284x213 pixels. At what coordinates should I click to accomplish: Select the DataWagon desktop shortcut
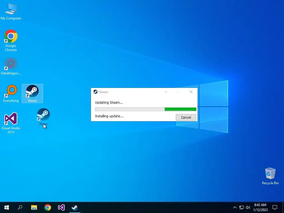click(11, 66)
